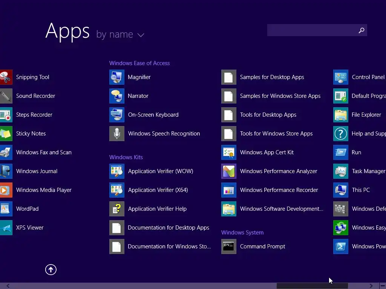Click the Windows Kits group header
386x289 pixels.
coord(126,157)
